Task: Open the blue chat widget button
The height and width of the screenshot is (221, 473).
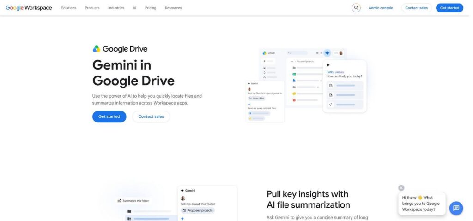Action: (456, 208)
